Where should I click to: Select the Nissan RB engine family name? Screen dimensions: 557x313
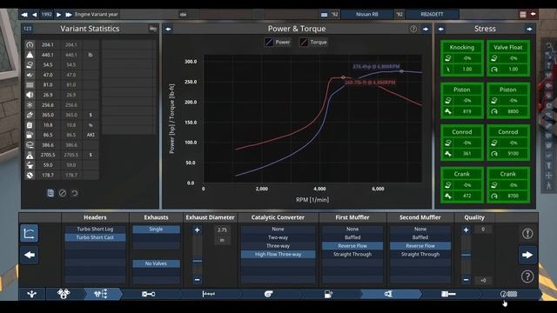(x=367, y=15)
